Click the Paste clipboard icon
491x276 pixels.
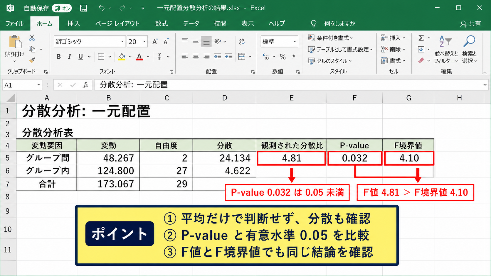point(15,42)
